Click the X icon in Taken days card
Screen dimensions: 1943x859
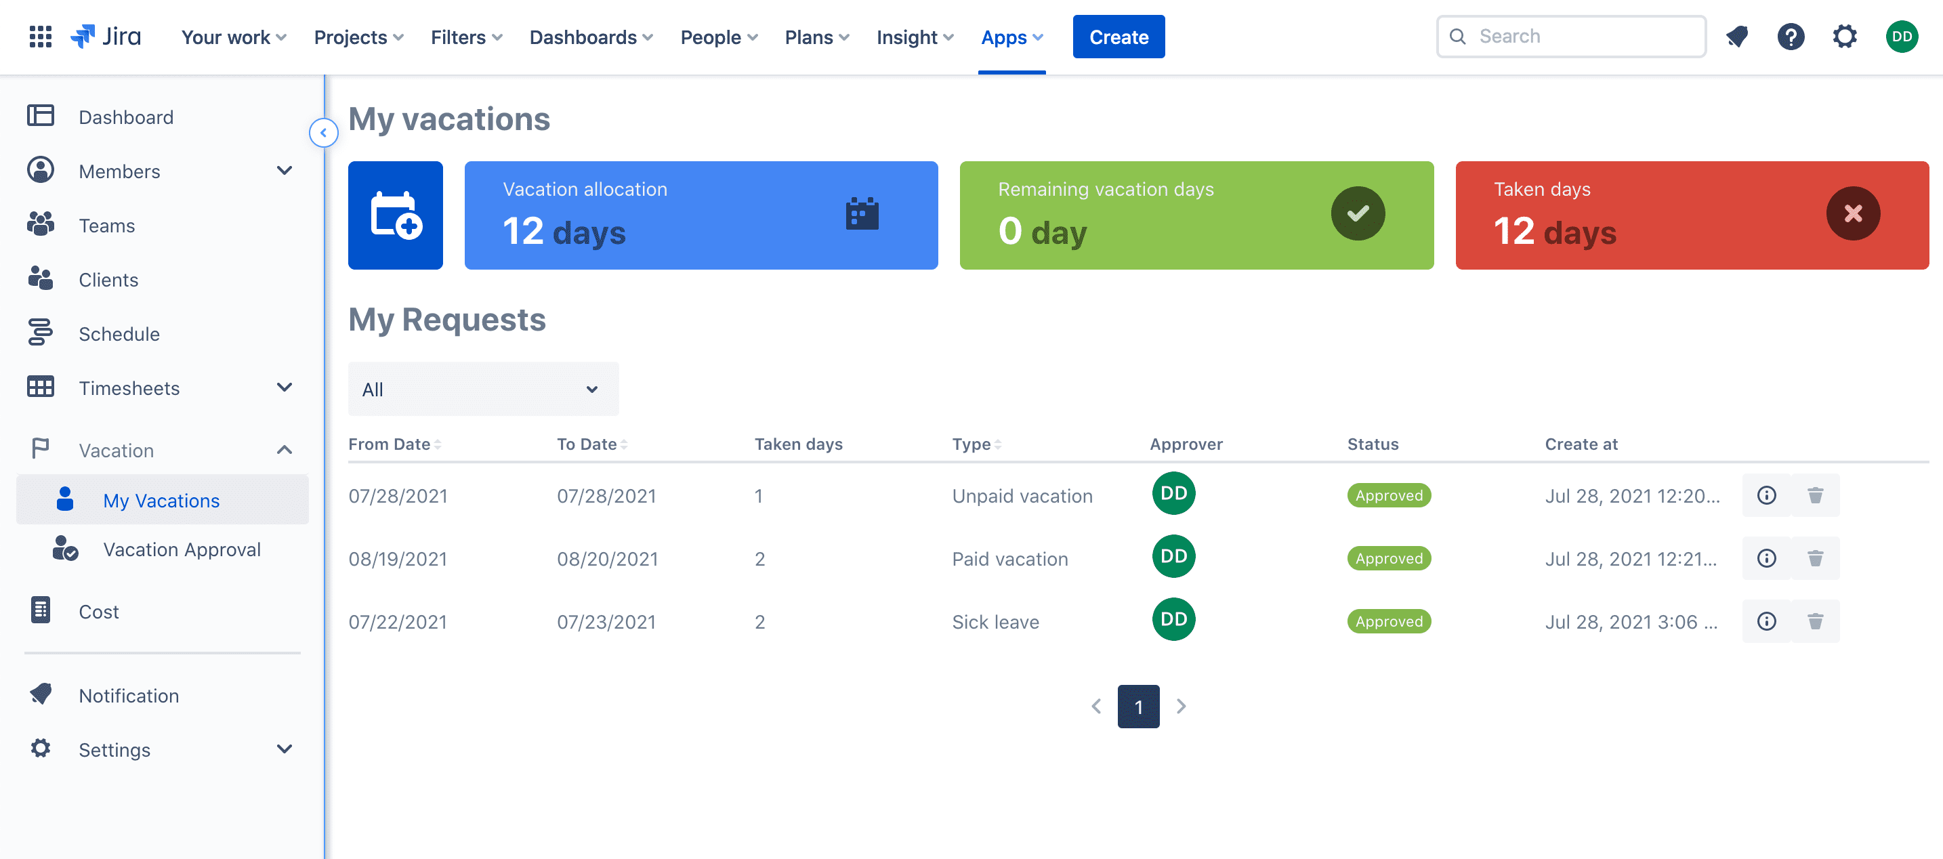point(1852,213)
